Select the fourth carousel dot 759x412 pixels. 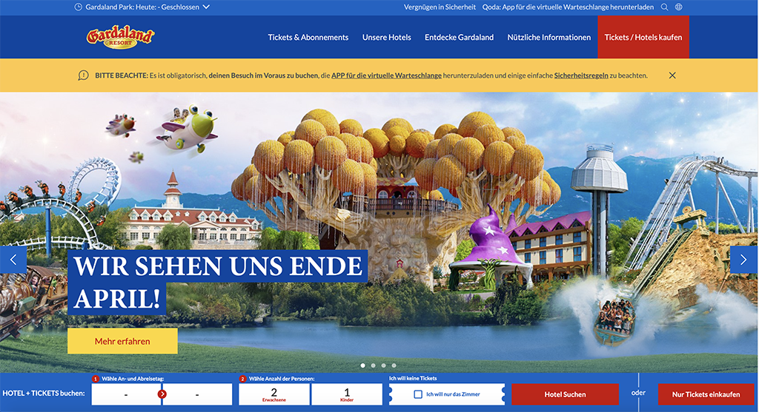pyautogui.click(x=394, y=365)
